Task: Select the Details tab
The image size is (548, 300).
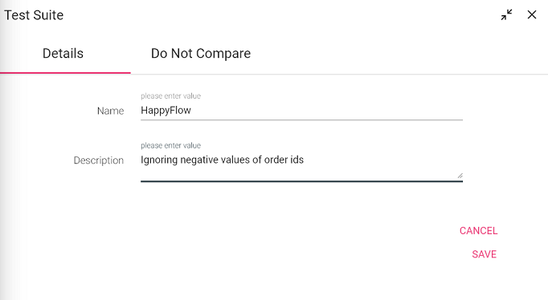Action: pos(63,54)
